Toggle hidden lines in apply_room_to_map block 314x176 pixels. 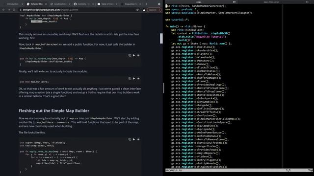(138, 139)
